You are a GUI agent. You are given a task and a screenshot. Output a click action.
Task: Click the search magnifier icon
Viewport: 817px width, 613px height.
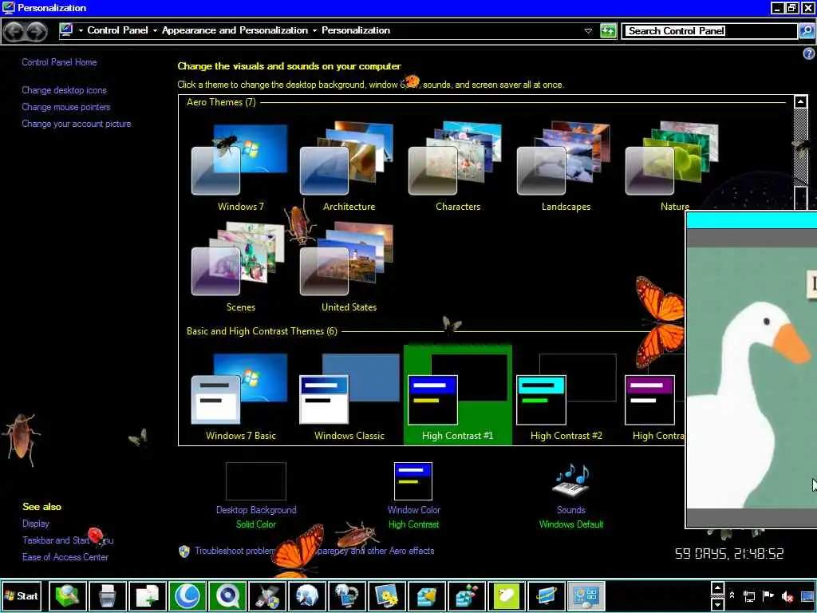(x=806, y=31)
